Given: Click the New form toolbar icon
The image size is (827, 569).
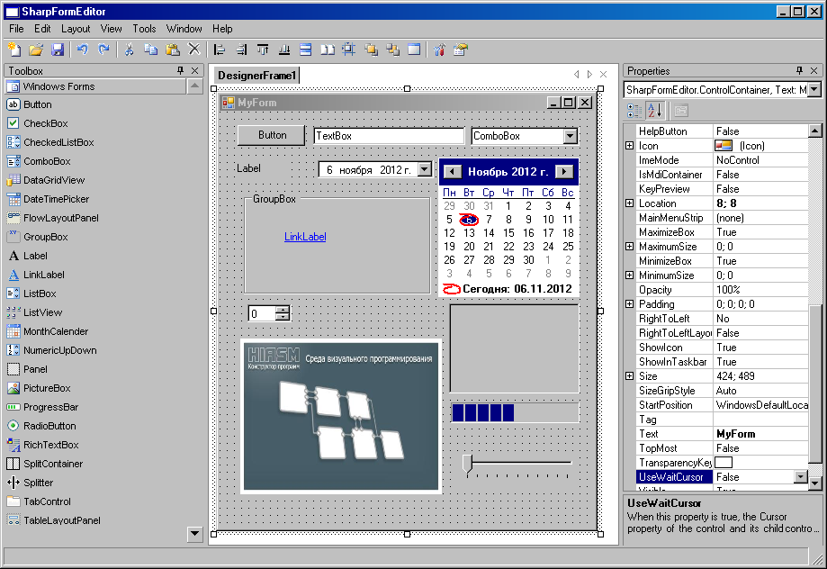Looking at the screenshot, I should 14,50.
